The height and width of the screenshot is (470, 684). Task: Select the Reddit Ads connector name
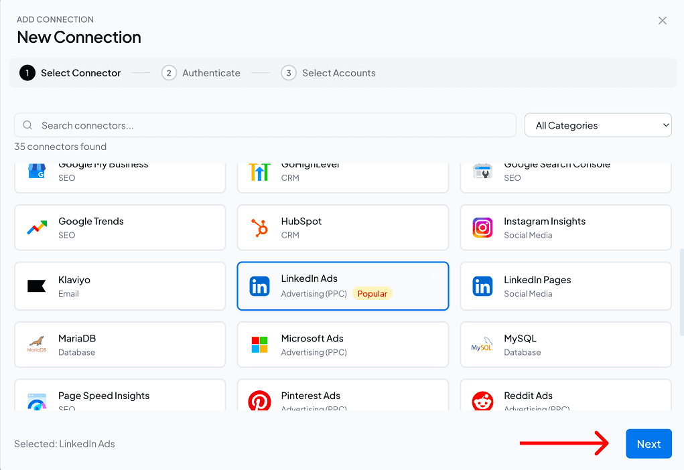(529, 396)
